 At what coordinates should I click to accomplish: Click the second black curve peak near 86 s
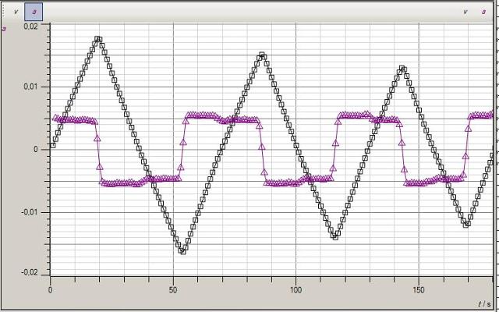point(263,55)
